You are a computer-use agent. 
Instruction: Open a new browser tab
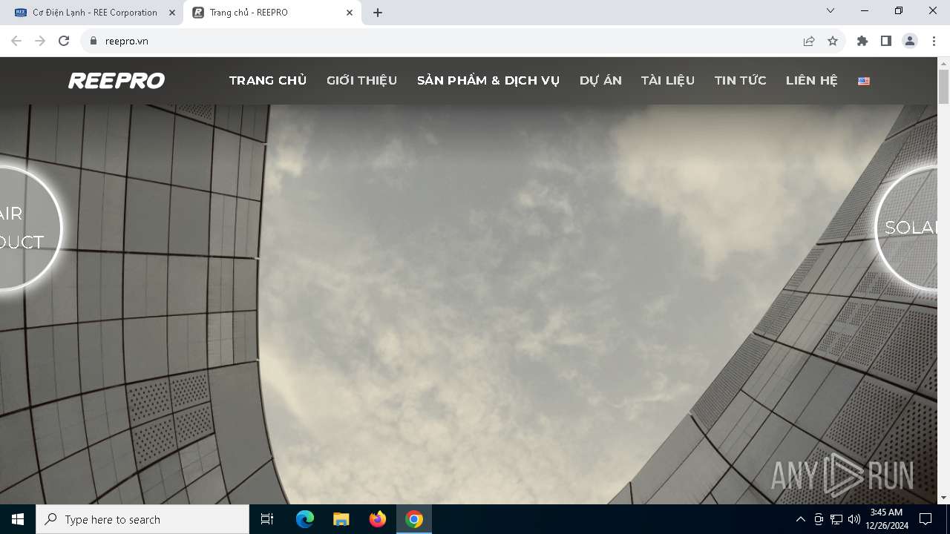click(378, 13)
